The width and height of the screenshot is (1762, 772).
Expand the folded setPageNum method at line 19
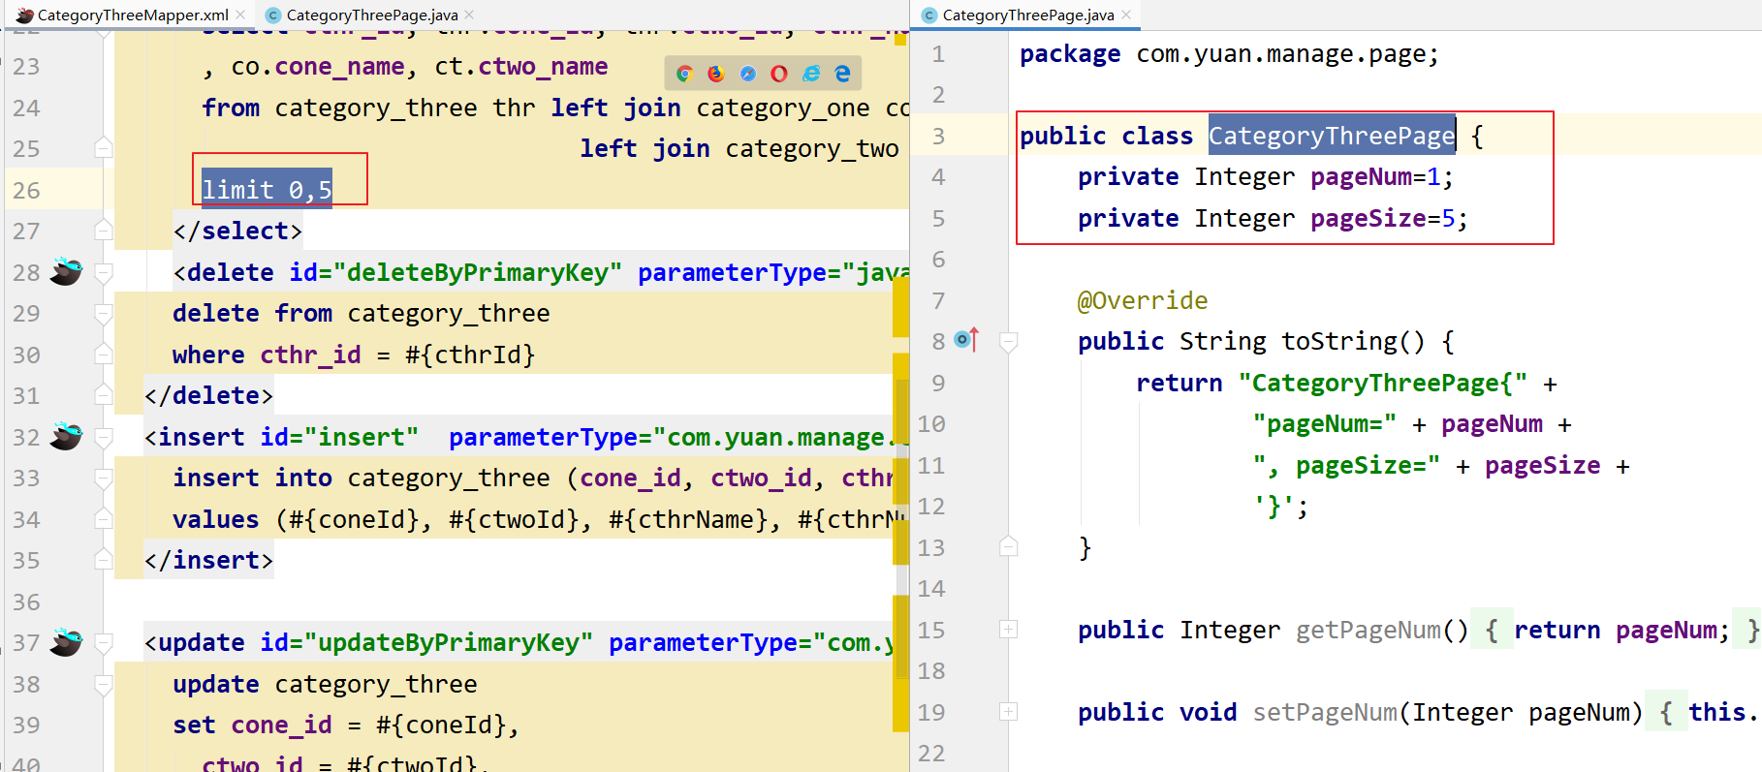coord(1008,712)
